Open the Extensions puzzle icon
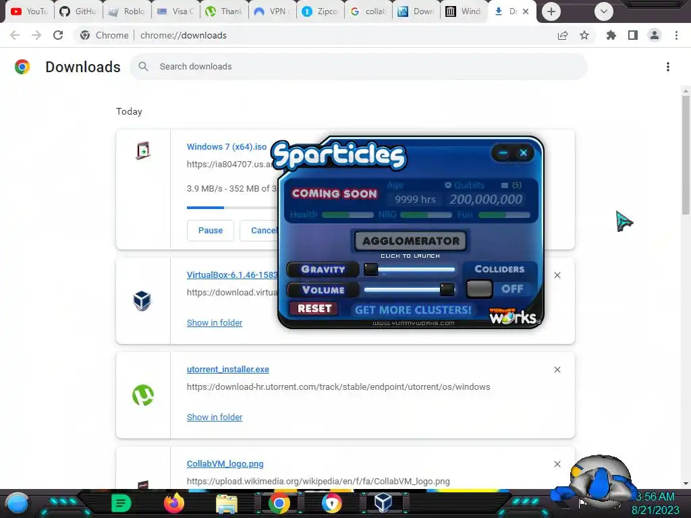691x518 pixels. pos(611,35)
